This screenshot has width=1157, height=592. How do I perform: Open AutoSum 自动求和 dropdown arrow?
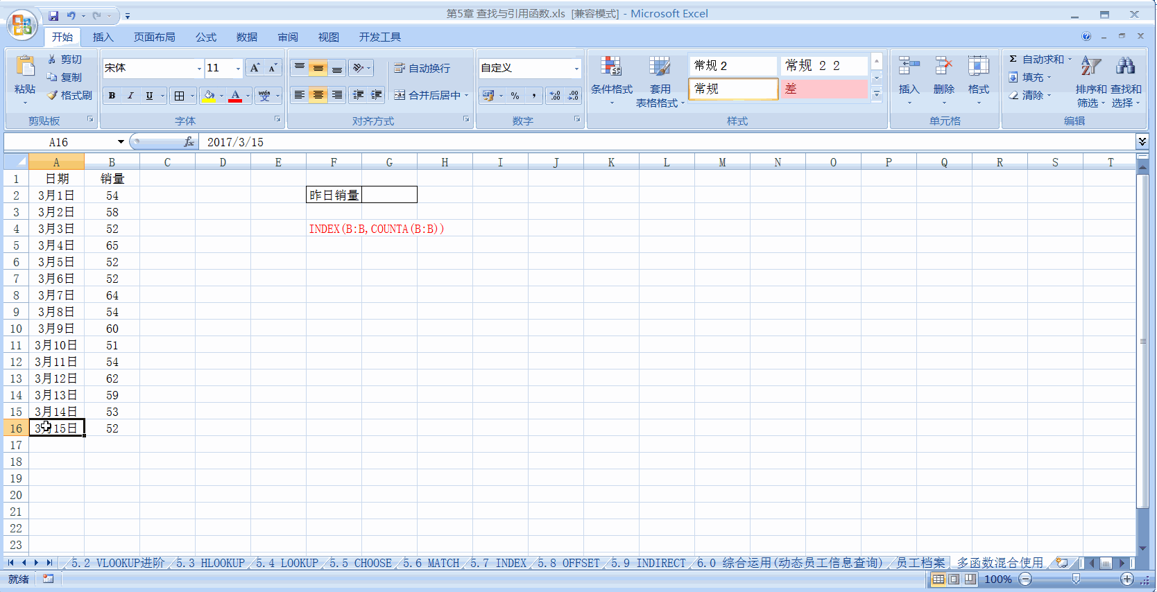click(1070, 60)
